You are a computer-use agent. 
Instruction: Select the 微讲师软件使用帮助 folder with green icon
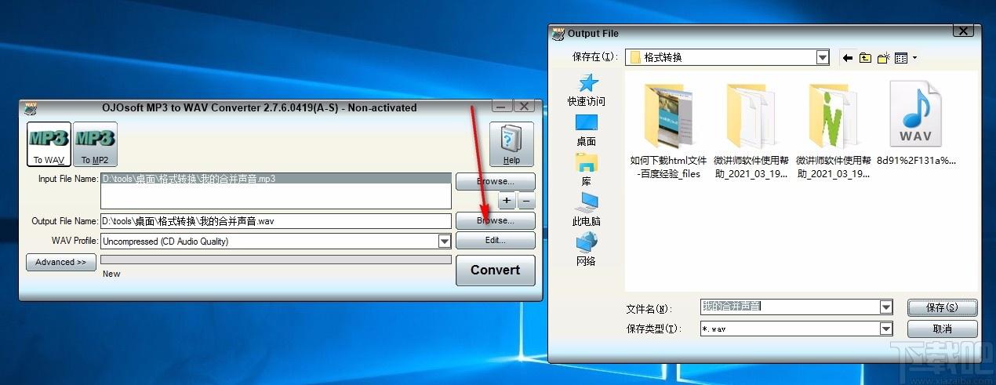click(x=833, y=129)
